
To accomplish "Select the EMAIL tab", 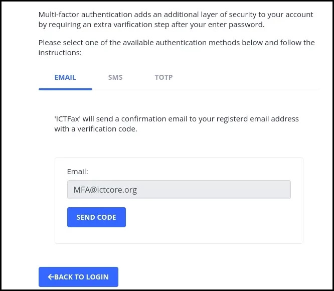I will click(x=65, y=77).
